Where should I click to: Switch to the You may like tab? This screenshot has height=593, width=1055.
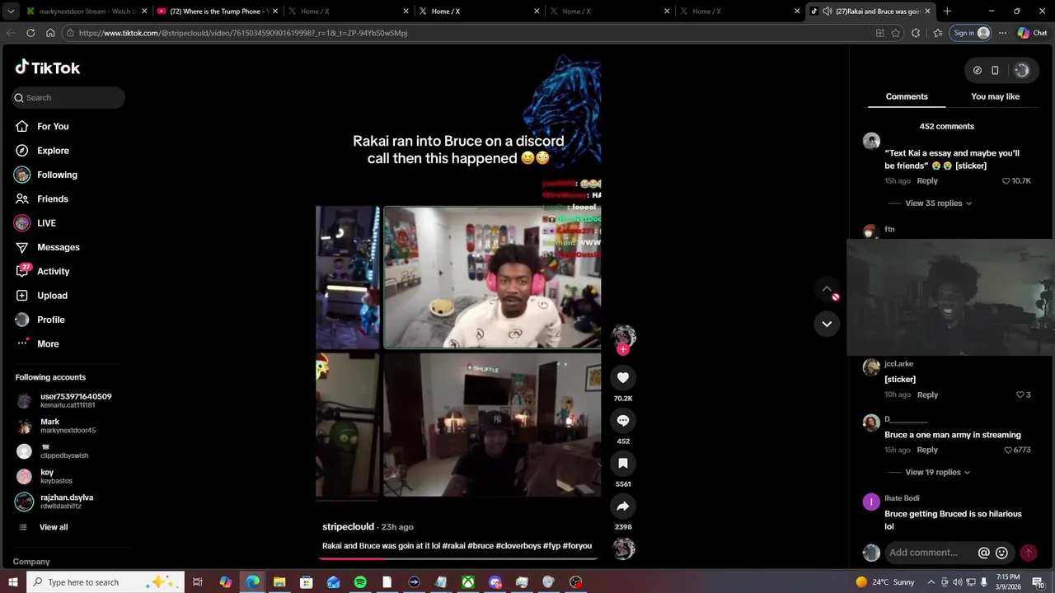pyautogui.click(x=995, y=96)
